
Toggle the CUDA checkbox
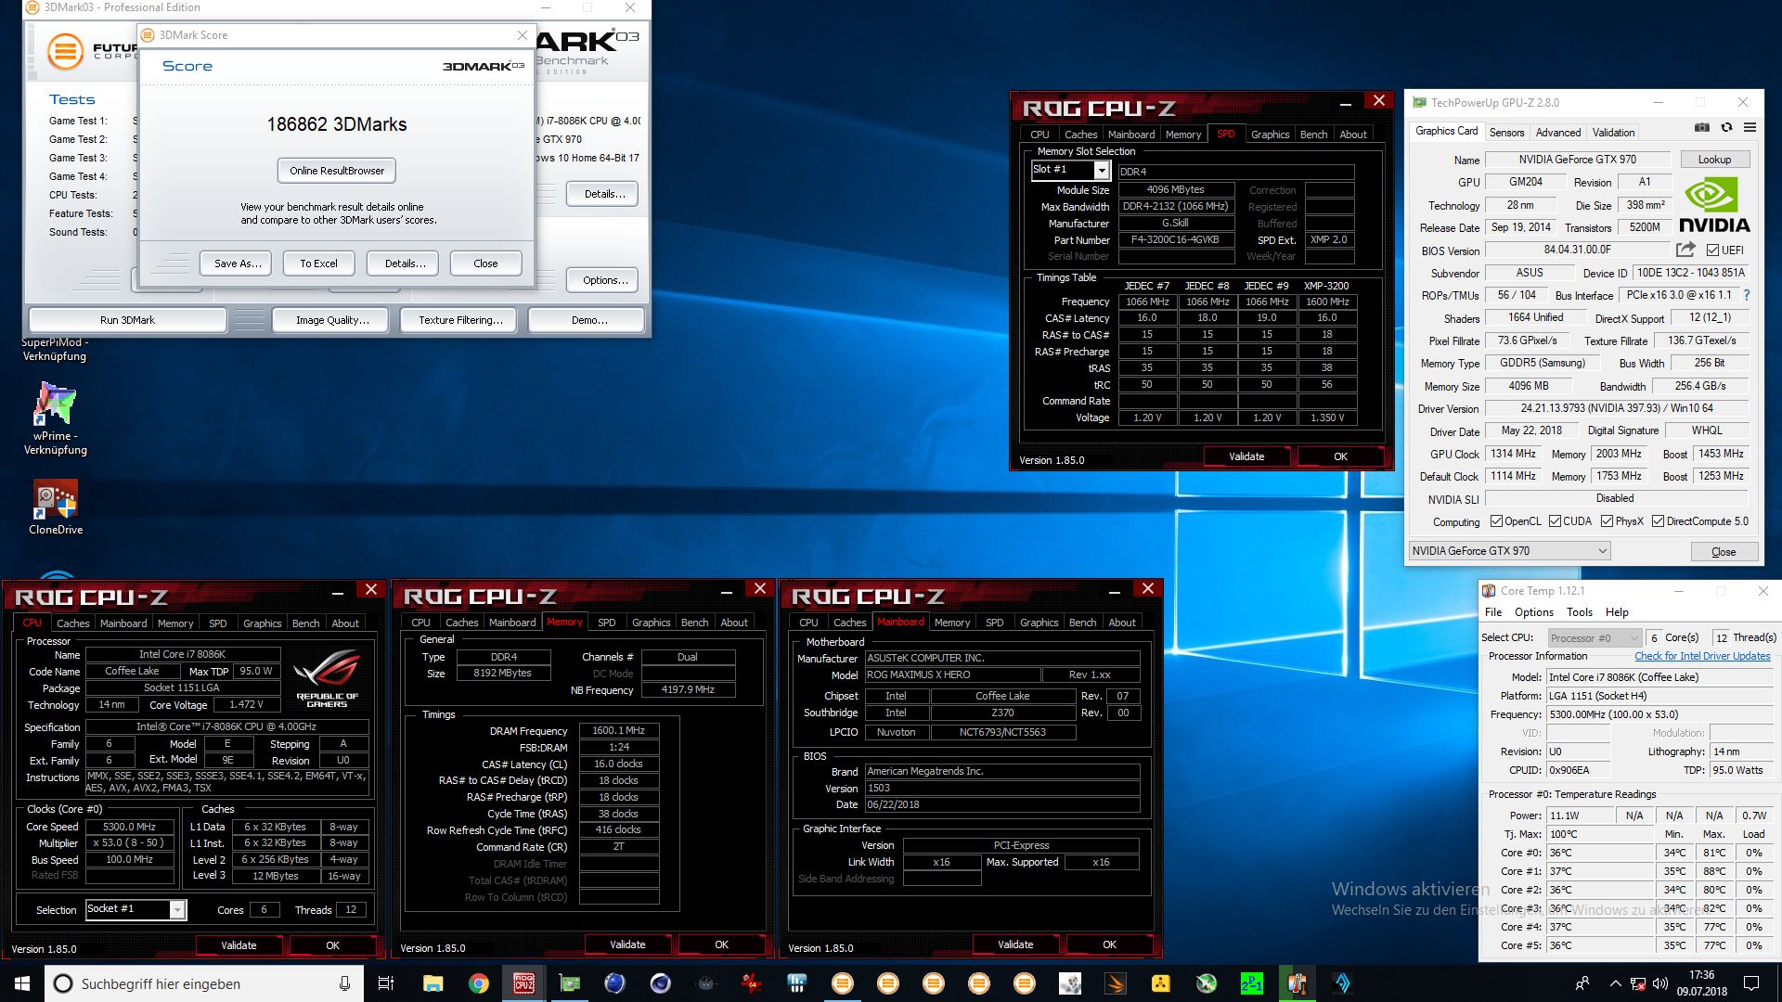[1555, 521]
